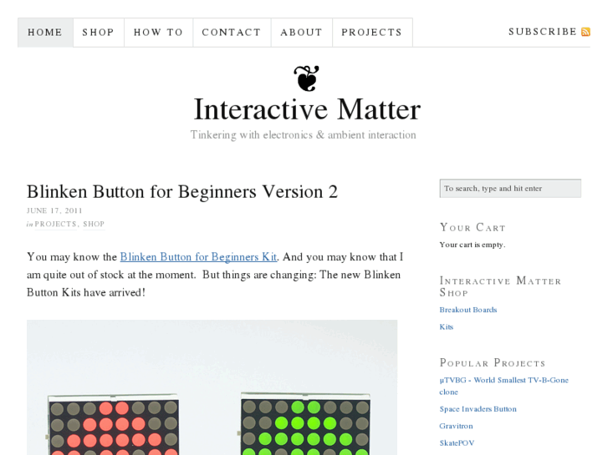
Task: Go to the Contact page
Action: (232, 33)
